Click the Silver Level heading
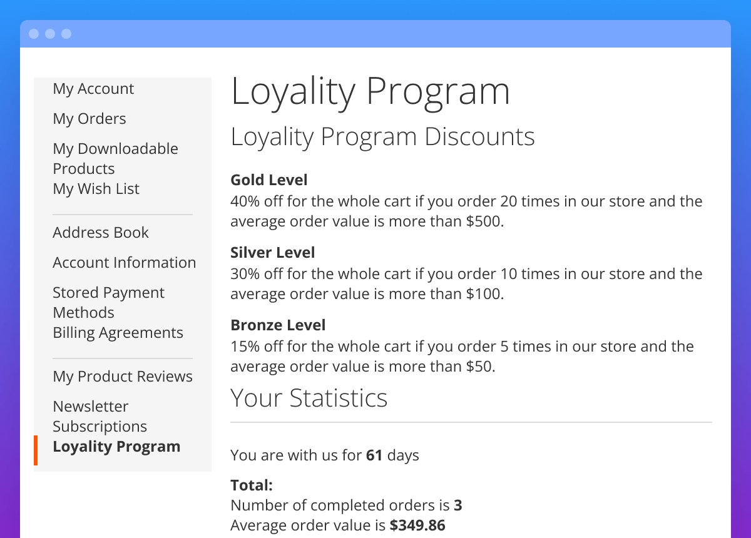The height and width of the screenshot is (538, 751). (272, 253)
